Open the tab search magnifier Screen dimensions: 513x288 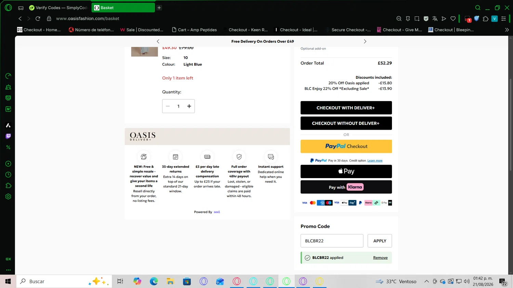click(478, 8)
